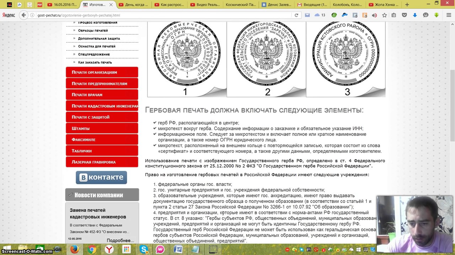
Task: Go back with the browser back arrow
Action: (23, 15)
